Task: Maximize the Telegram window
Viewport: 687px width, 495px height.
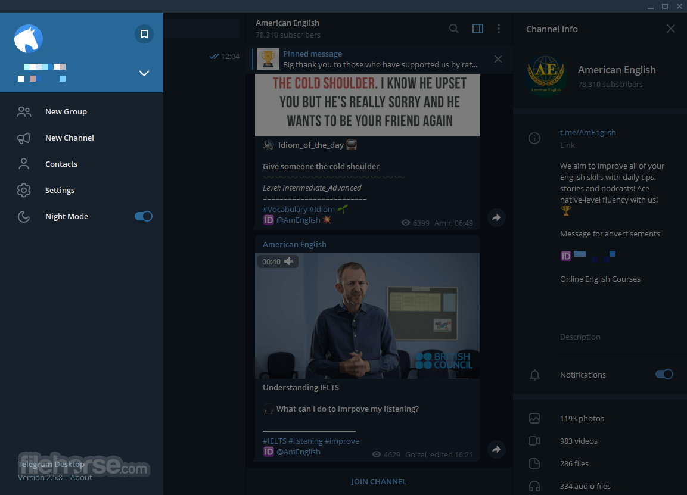Action: [665, 6]
